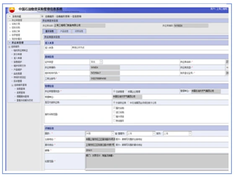Click the arrow icon before the breadcrumb path
Viewport: 234px width, 177px height.
click(42, 16)
